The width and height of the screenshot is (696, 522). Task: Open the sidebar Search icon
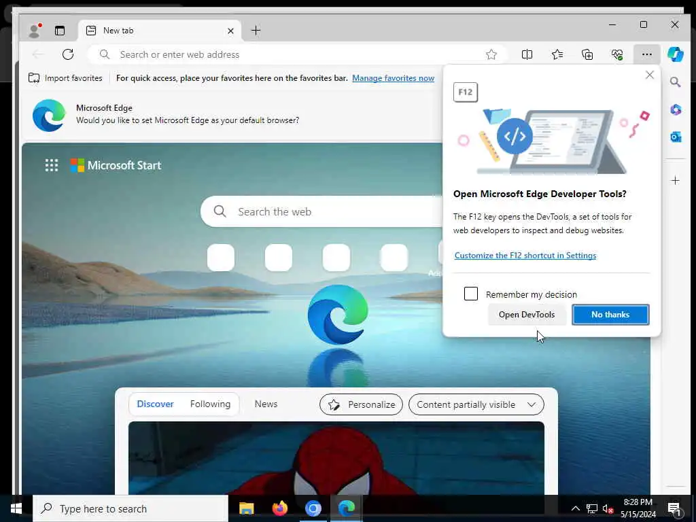click(675, 82)
